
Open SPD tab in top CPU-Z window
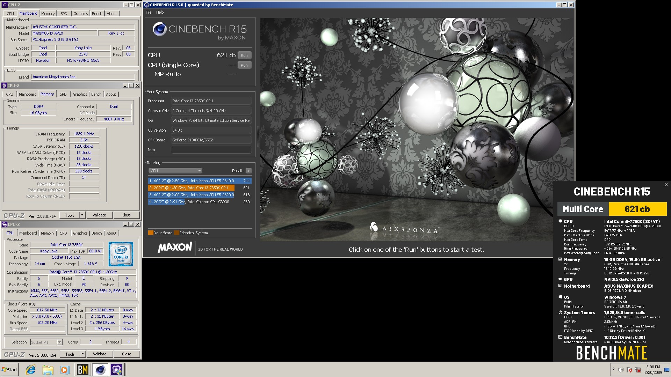click(x=64, y=14)
